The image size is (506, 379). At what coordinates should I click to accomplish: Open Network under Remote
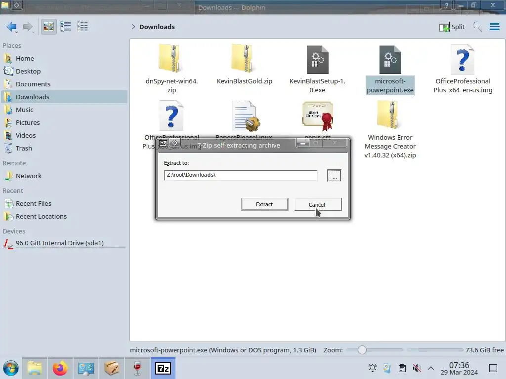tap(64, 176)
